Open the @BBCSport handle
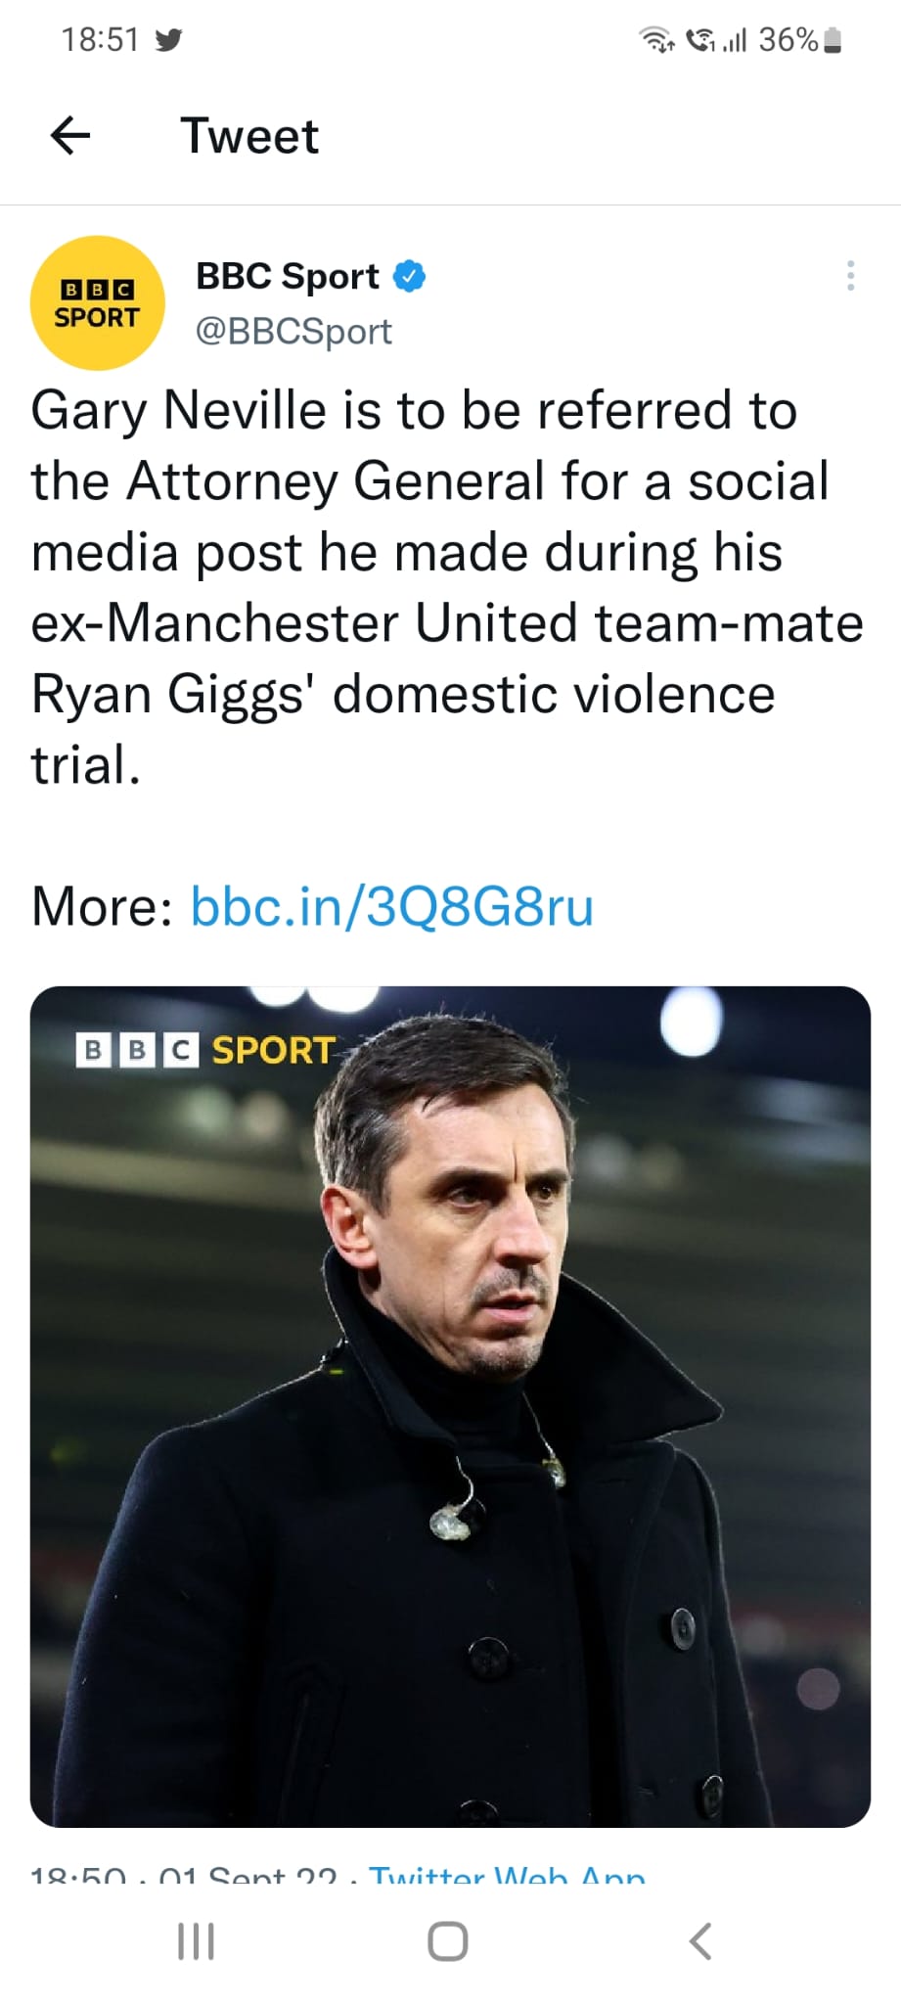 293,332
